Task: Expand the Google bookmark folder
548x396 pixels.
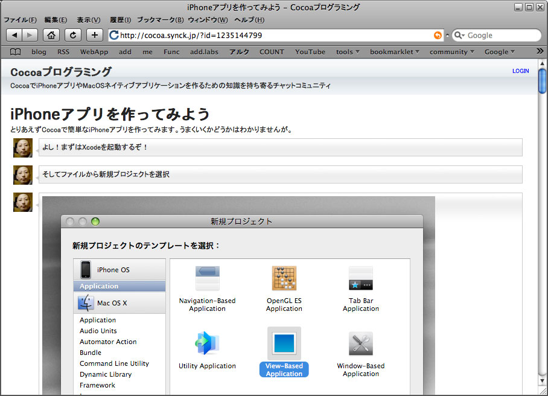Action: [x=500, y=52]
